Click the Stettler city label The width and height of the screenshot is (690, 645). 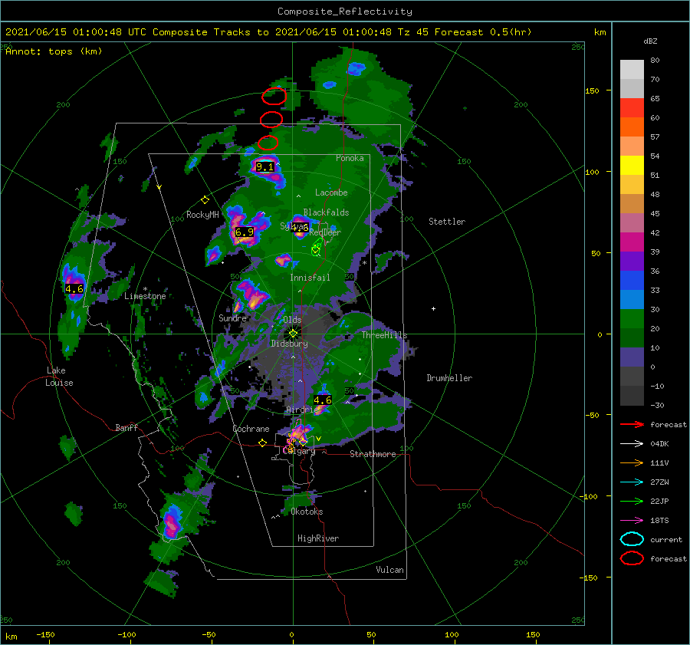(447, 222)
